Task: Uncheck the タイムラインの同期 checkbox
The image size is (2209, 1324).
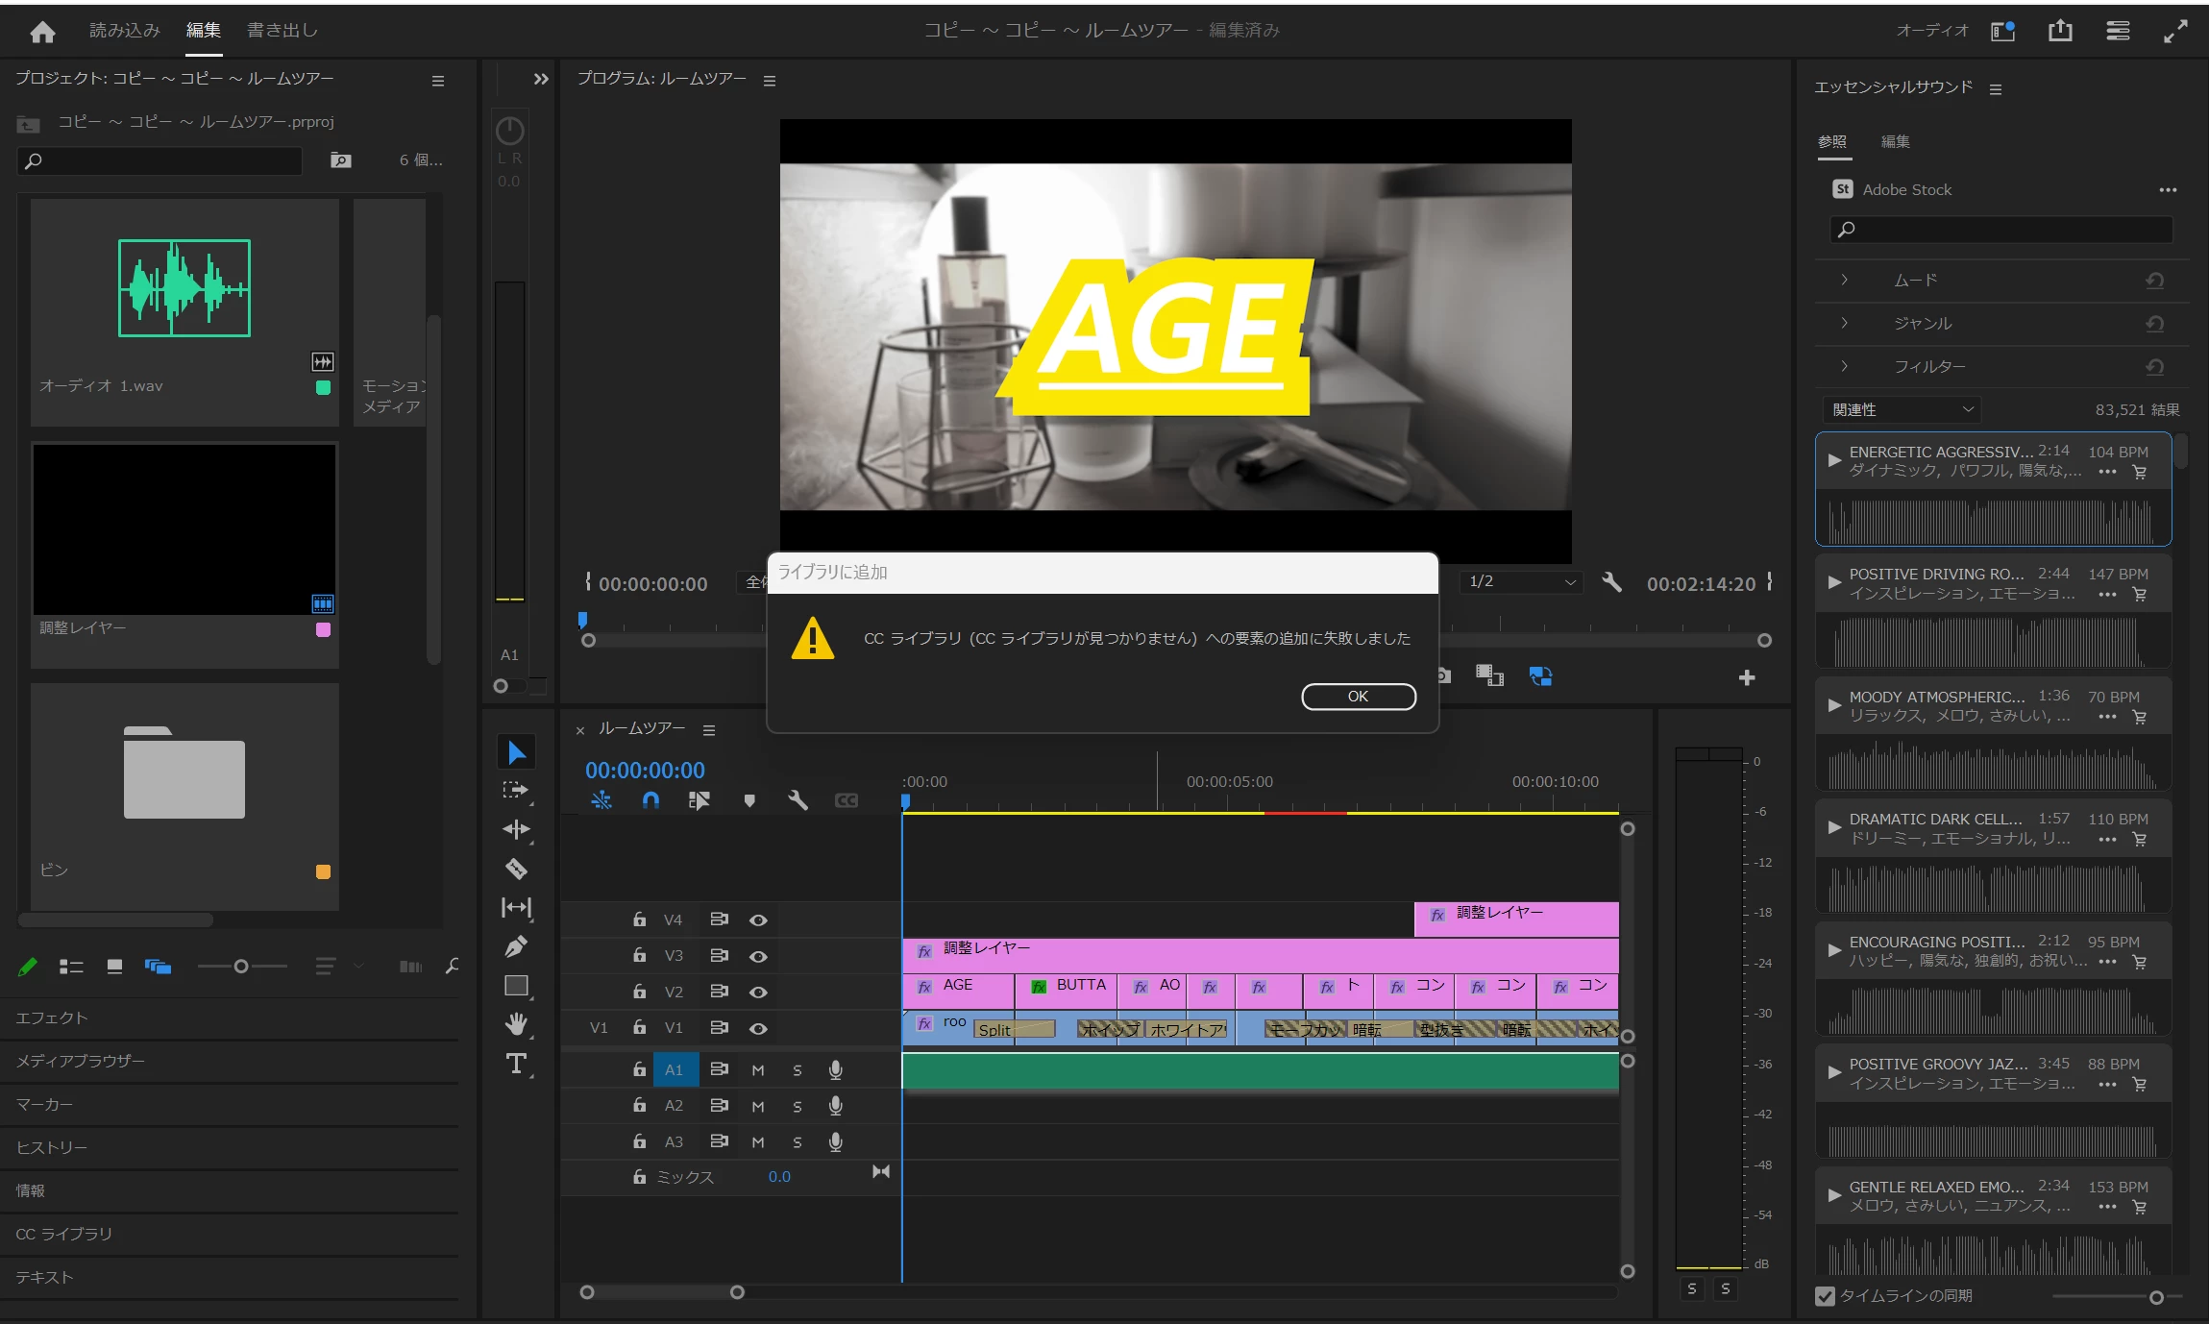Action: click(x=1825, y=1296)
